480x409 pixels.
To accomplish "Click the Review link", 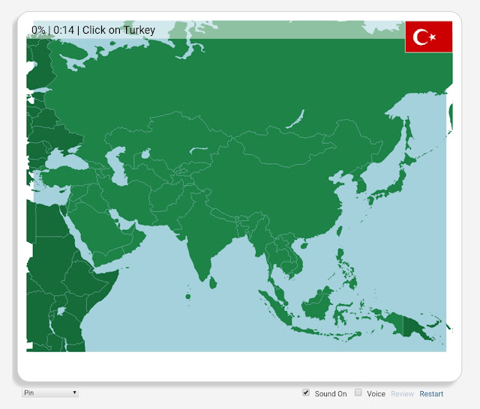I will 402,394.
